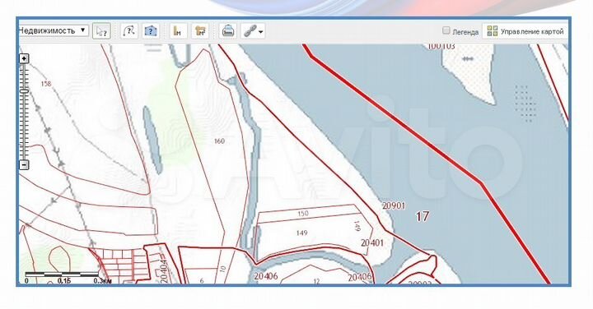Click vertical quarter label 20404
Screen dimensions: 593x309
(x=163, y=270)
